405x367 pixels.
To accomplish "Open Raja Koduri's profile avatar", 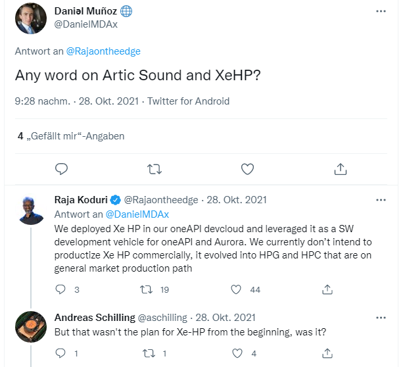I will [x=31, y=210].
